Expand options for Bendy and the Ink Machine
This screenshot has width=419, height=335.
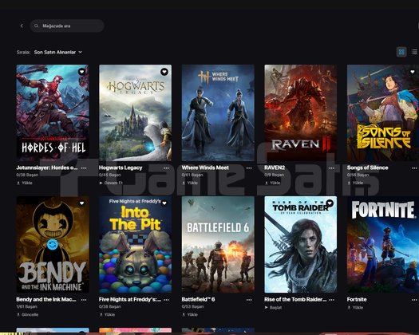(x=84, y=300)
